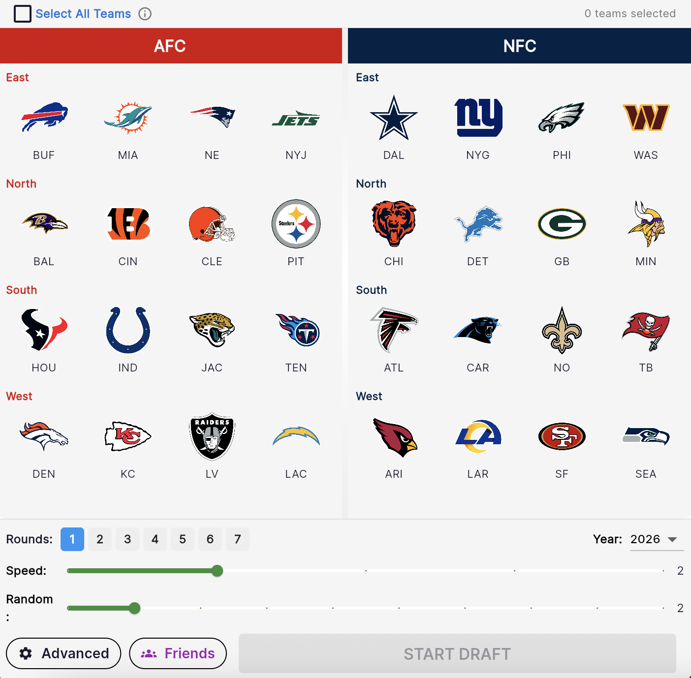Click the AFC West division label
The width and height of the screenshot is (691, 678).
[19, 396]
